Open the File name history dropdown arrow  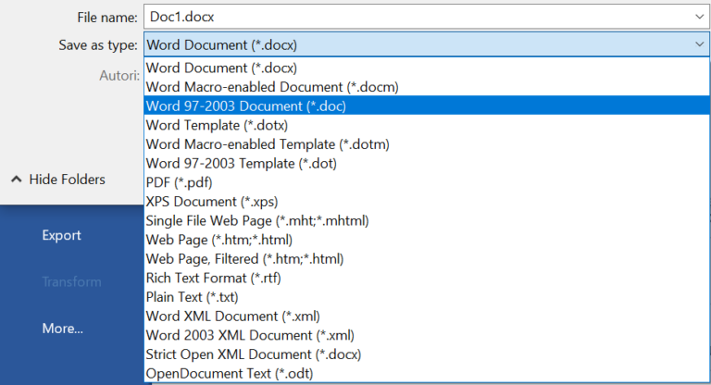tap(699, 17)
